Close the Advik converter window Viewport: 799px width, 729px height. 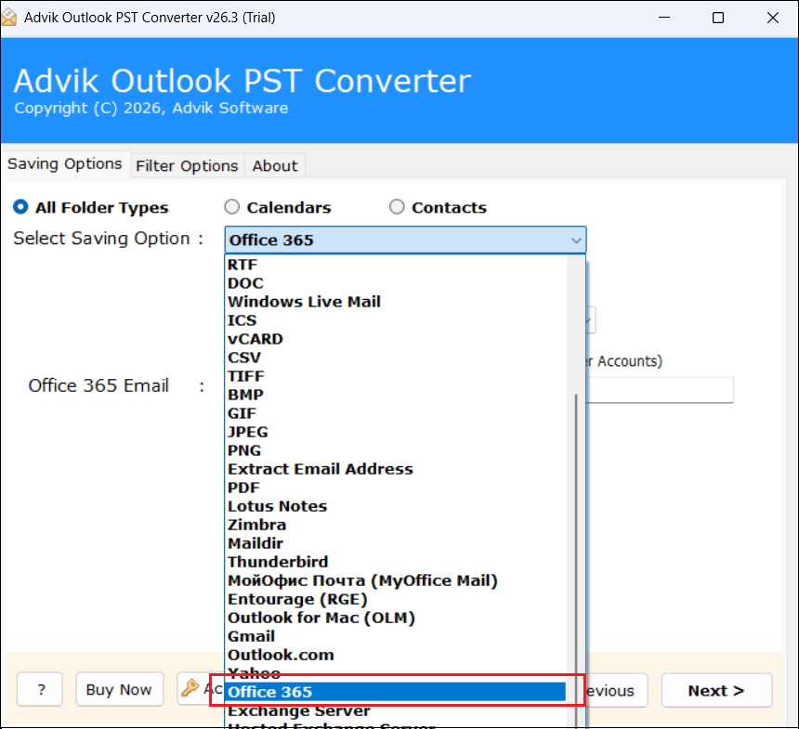click(772, 18)
